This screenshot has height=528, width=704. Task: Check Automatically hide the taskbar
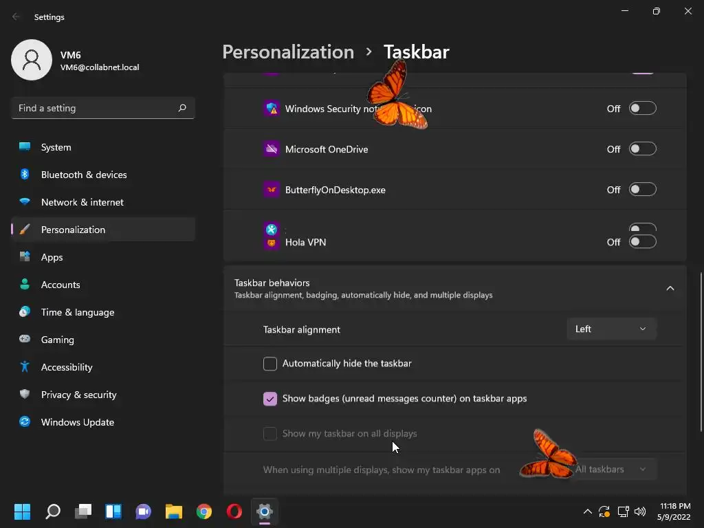click(270, 364)
